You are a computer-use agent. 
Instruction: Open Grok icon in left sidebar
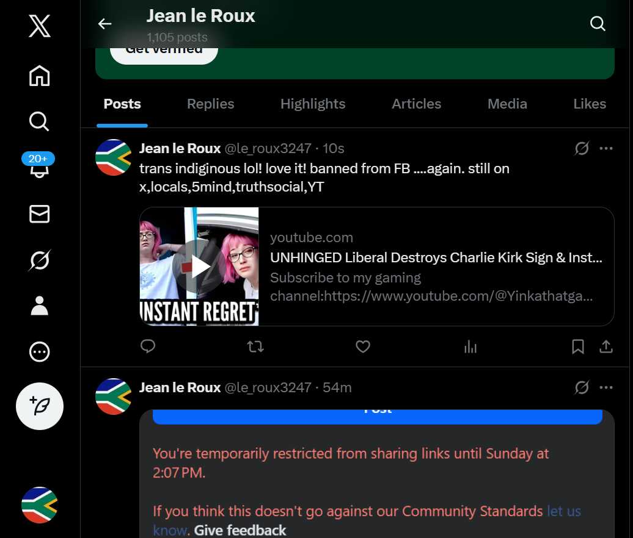tap(40, 260)
